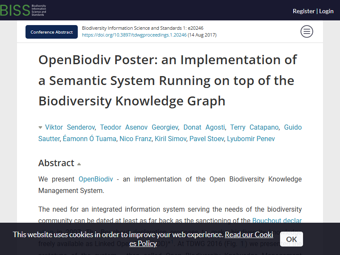Collapse the Abstract section arrow
This screenshot has width=340, height=255.
[79, 164]
